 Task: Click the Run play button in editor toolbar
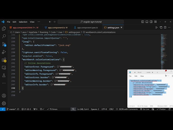pyautogui.click(x=157, y=27)
